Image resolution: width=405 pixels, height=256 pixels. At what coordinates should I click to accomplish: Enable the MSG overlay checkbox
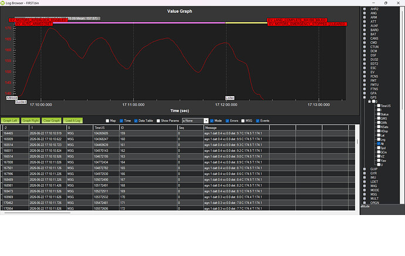pos(243,121)
